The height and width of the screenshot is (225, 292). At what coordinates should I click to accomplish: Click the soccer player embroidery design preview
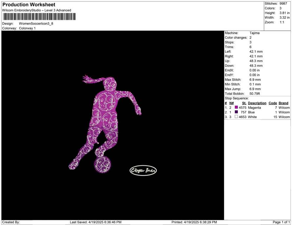(105, 124)
